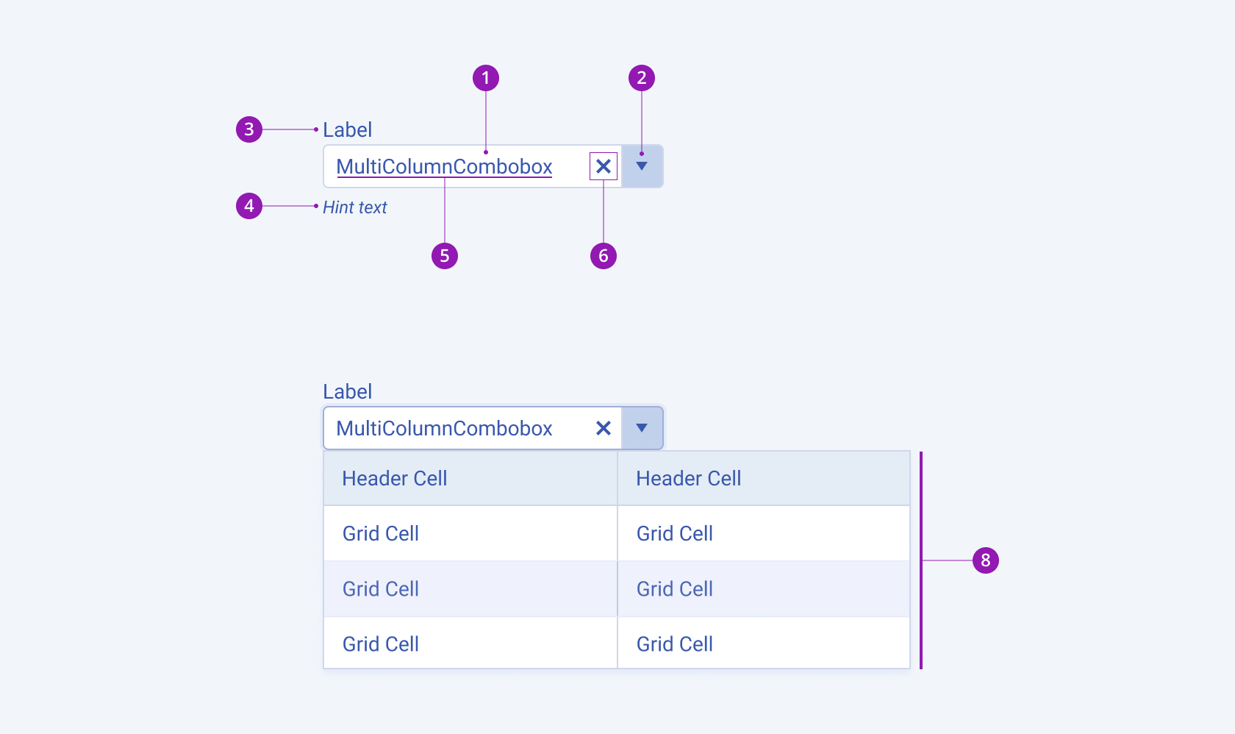Open the dropdown arrow of the hint-text combobox
Screen dimensions: 1235x734
[642, 166]
